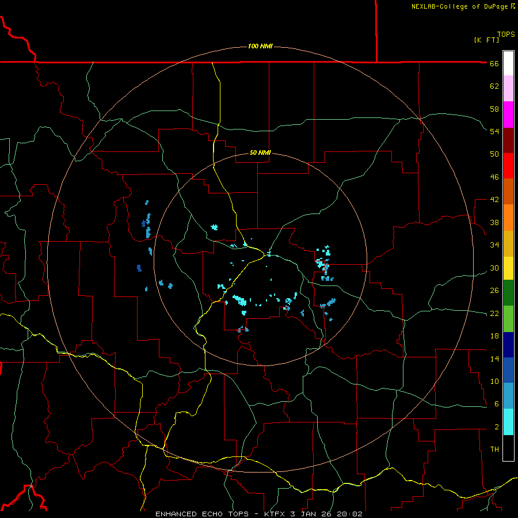The height and width of the screenshot is (518, 518).
Task: Select the "22" legend scale value
Action: pyautogui.click(x=494, y=314)
